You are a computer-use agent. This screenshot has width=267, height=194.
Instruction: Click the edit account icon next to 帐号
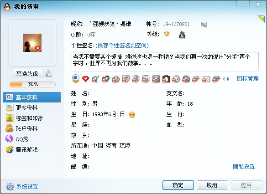pos(204,25)
